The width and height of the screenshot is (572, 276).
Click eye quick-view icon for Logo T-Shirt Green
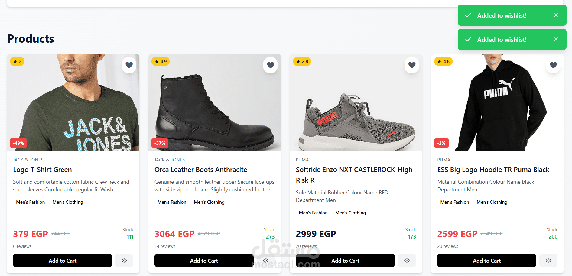(x=124, y=261)
